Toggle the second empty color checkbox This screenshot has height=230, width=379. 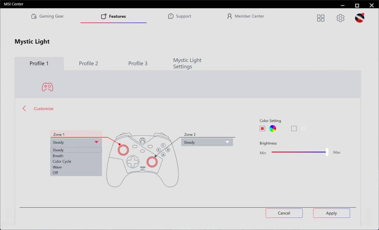pos(294,129)
